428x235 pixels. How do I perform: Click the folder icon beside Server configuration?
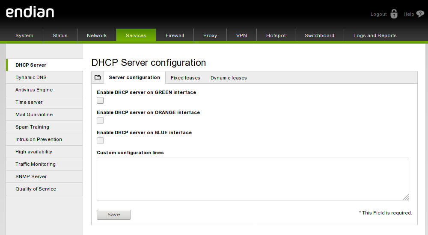[98, 77]
